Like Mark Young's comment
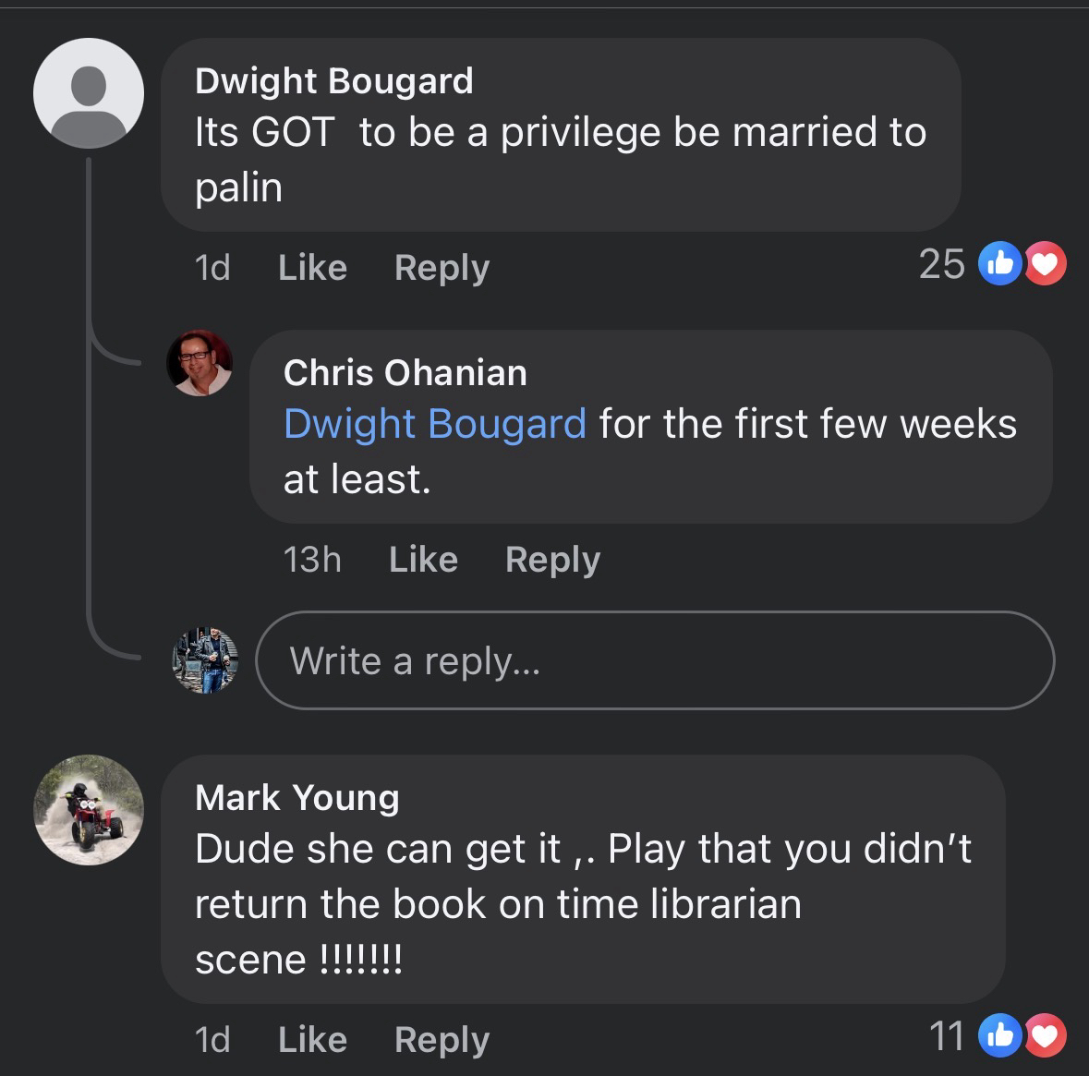Screen dimensions: 1089x1076 point(312,1040)
